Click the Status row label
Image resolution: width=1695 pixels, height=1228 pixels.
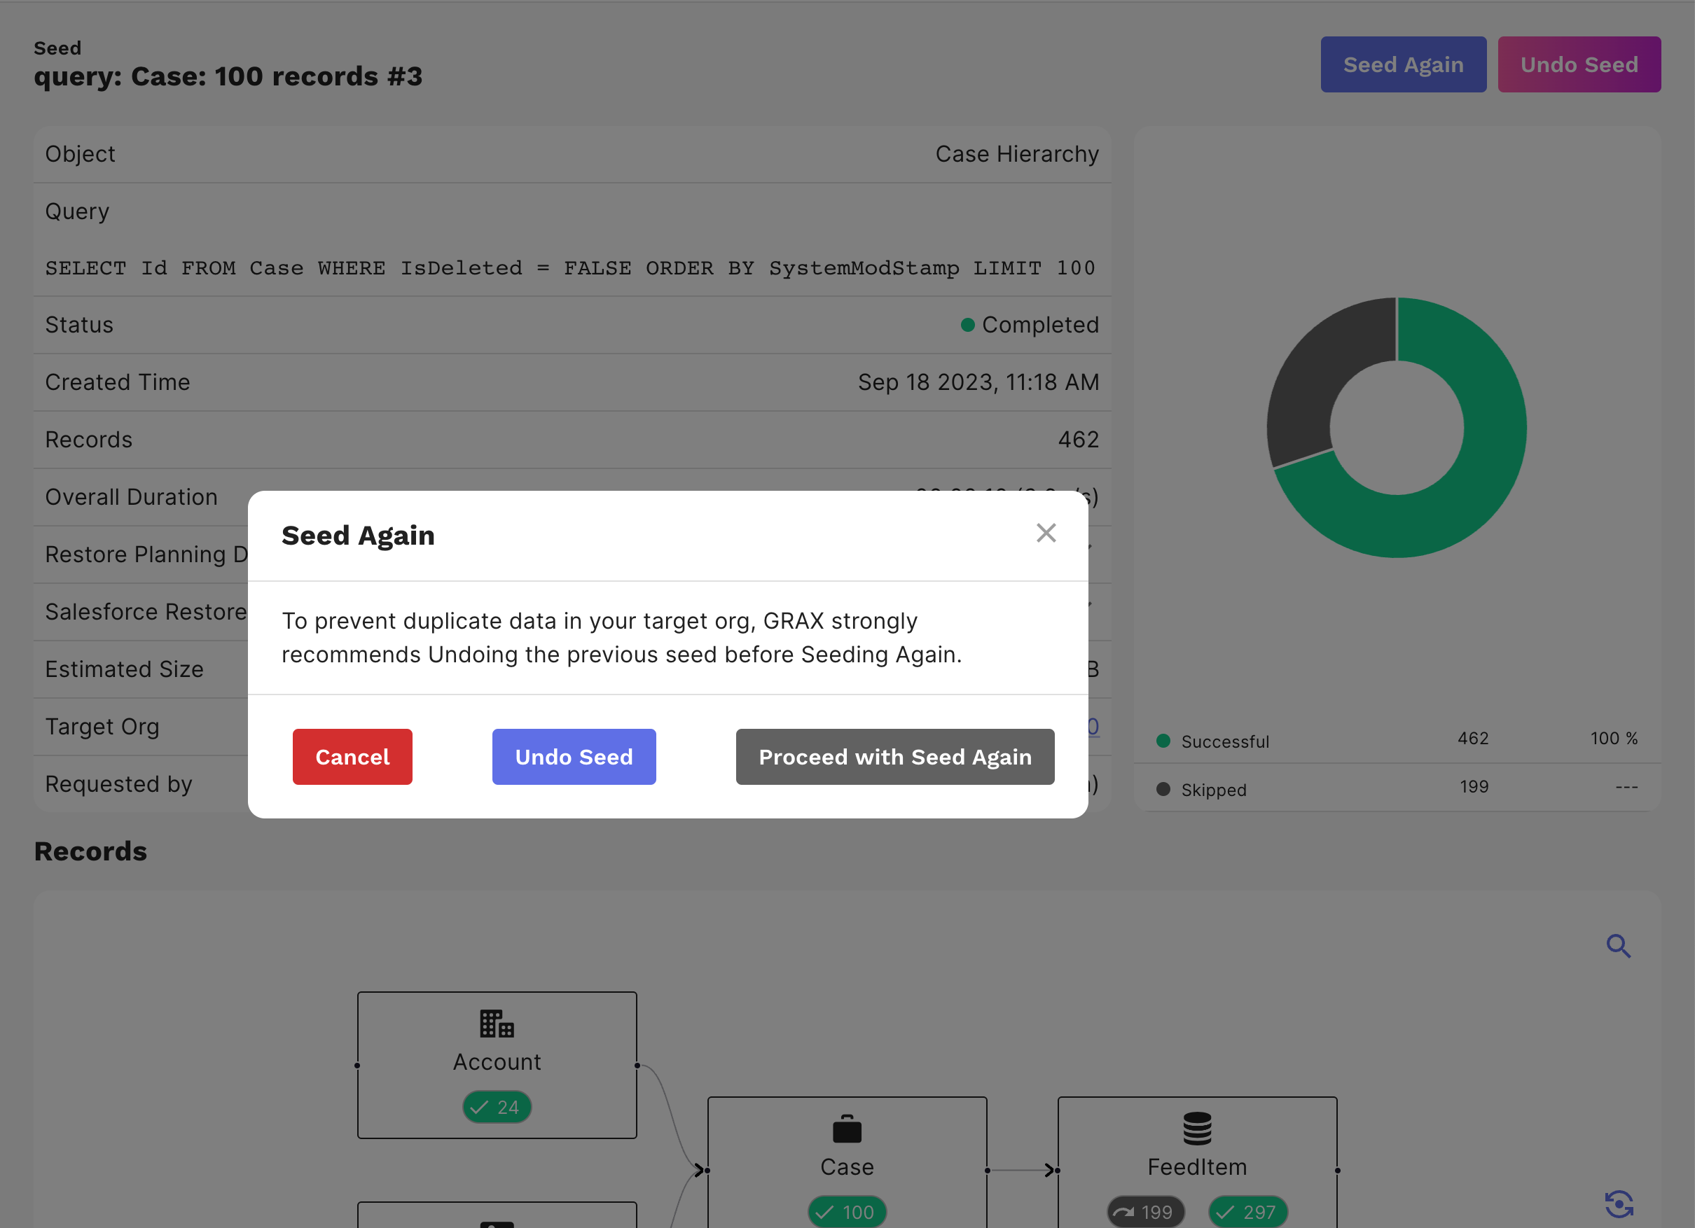pyautogui.click(x=79, y=325)
